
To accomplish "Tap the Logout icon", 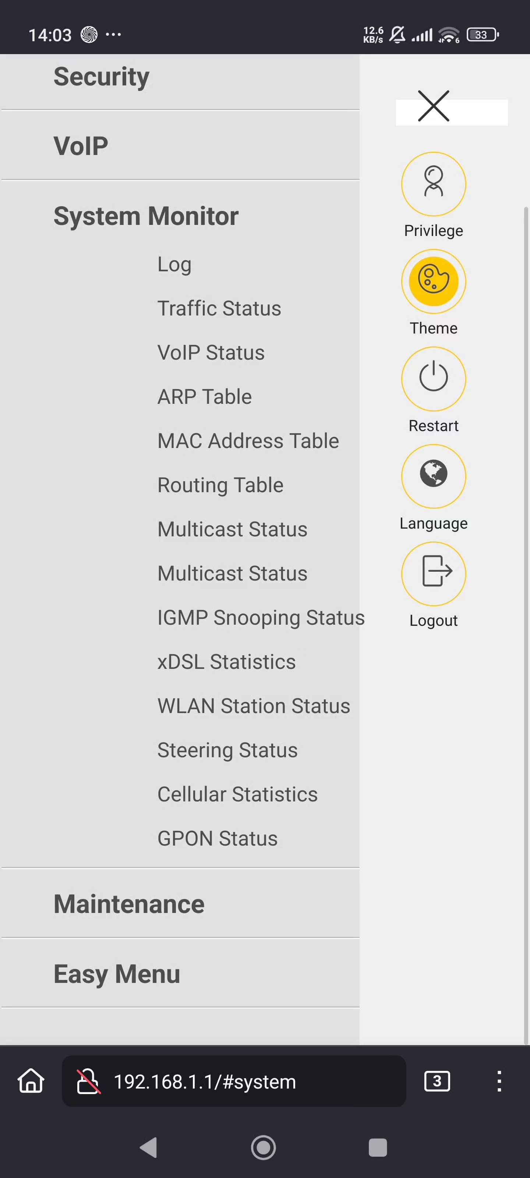I will click(434, 574).
